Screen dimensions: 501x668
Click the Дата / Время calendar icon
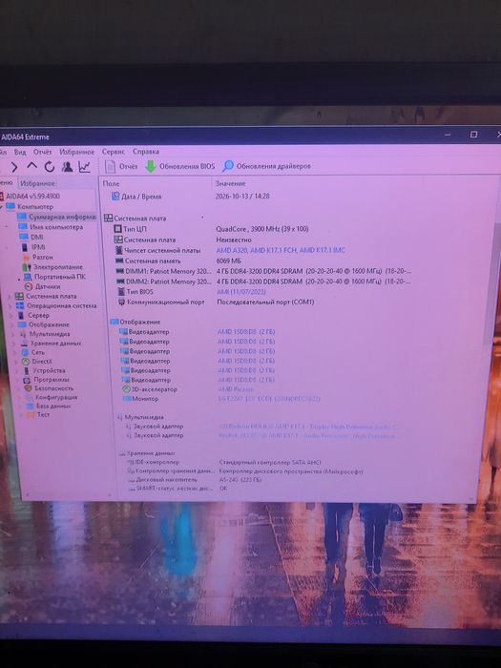pyautogui.click(x=115, y=196)
